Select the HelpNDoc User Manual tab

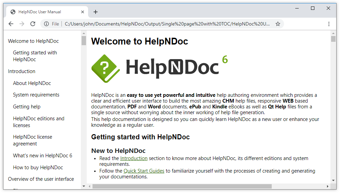pos(47,12)
